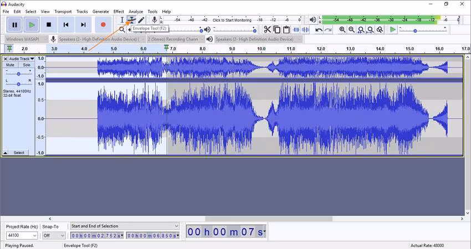Open the File menu

point(6,12)
